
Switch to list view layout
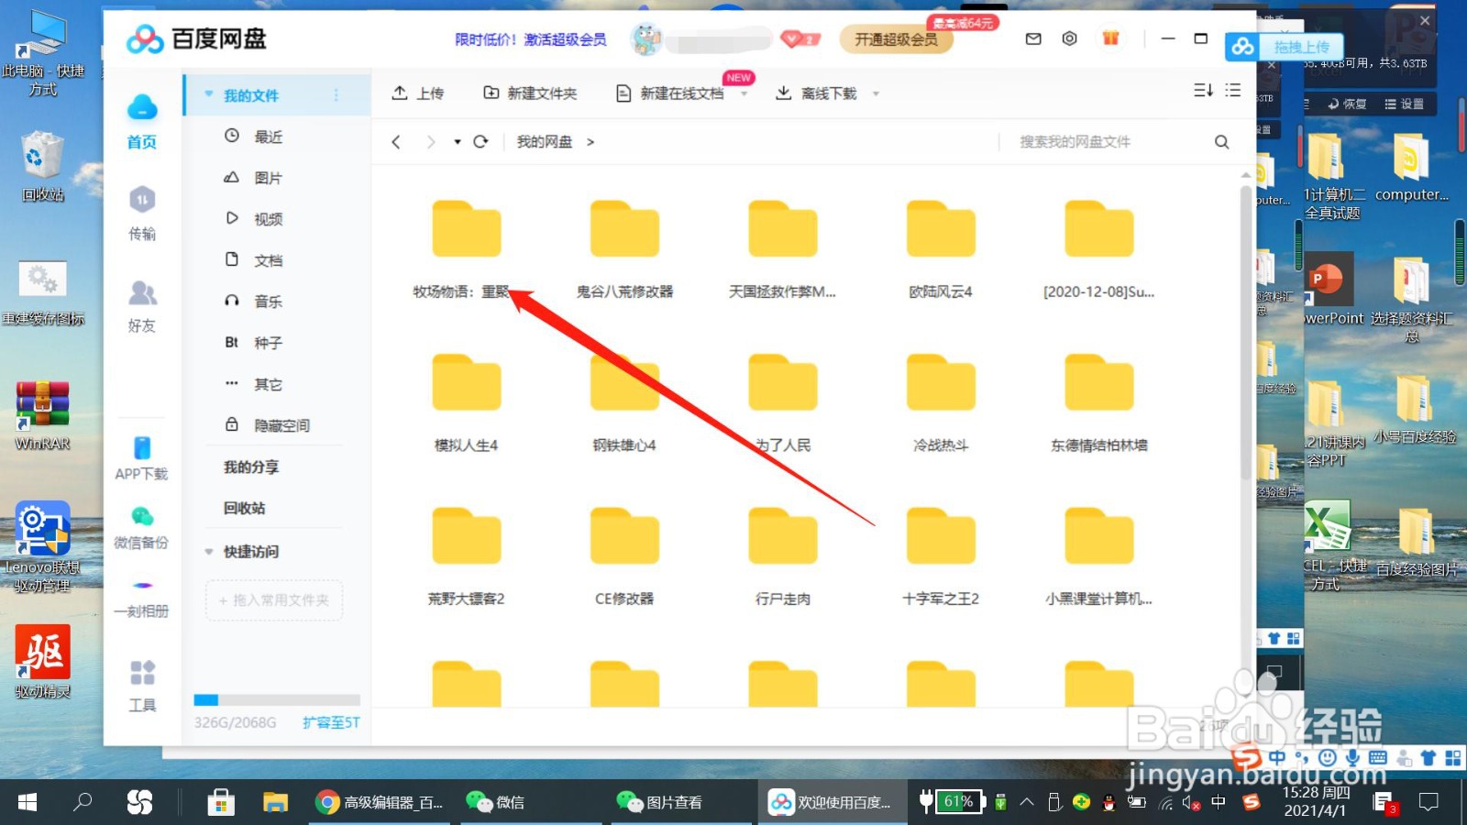click(1233, 91)
